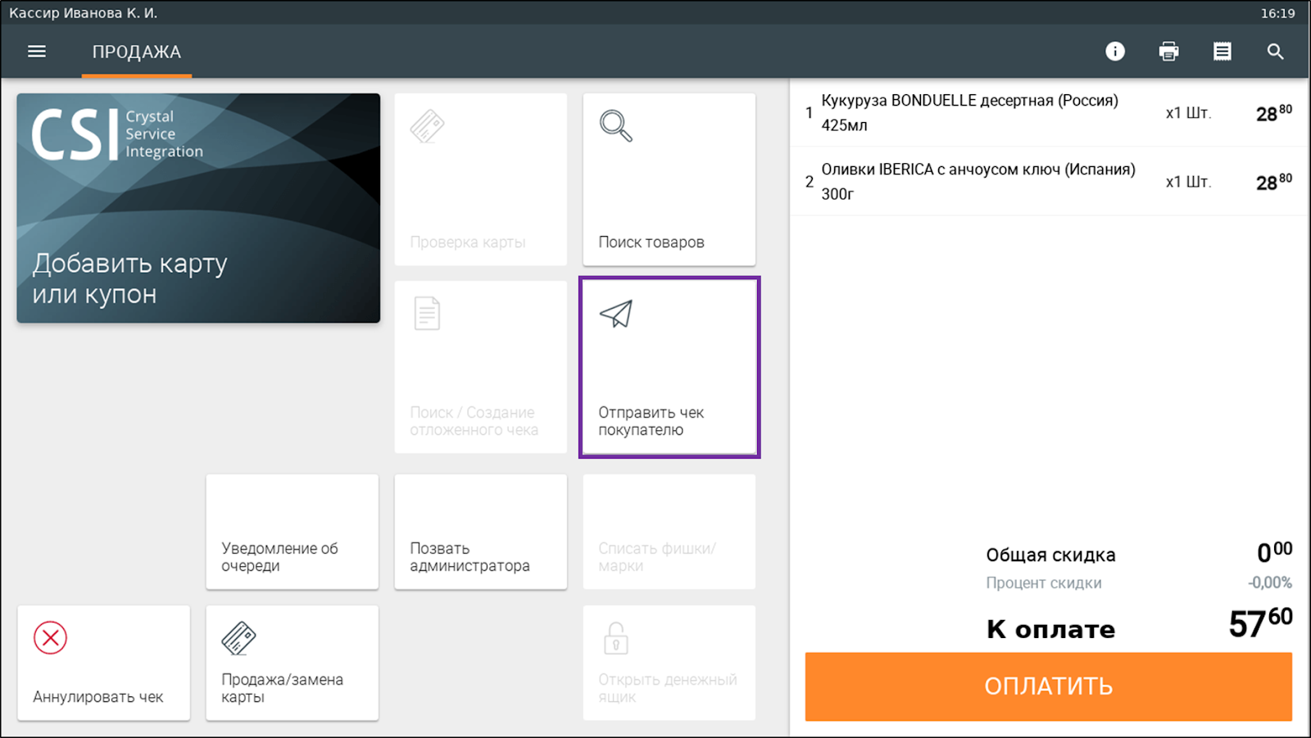This screenshot has width=1311, height=738.
Task: Click the search magnifier in top bar
Action: click(x=1276, y=52)
